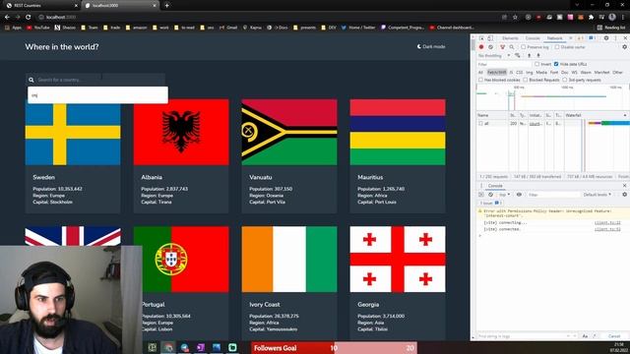This screenshot has height=354, width=630.
Task: Enable the Preserve log checkbox
Action: pos(523,47)
